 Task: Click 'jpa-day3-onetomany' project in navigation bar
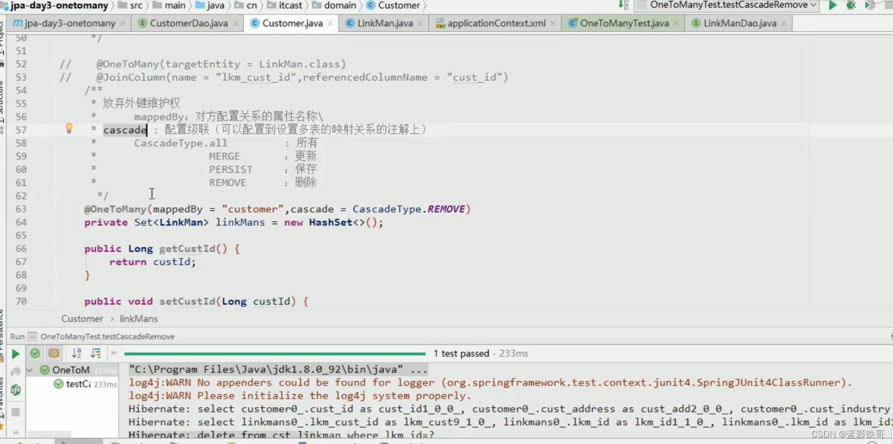(59, 5)
